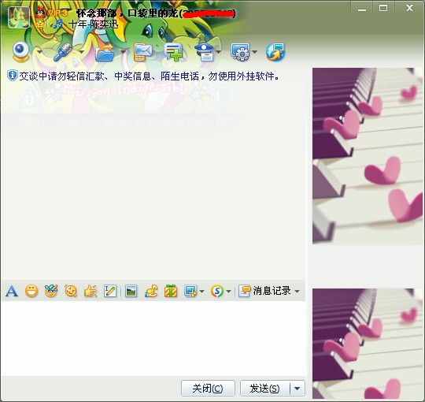
Task: Click the QQ penguin VIP 3 badge
Action: [x=51, y=13]
